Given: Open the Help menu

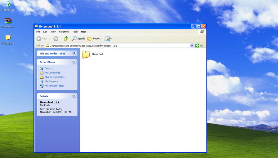Looking at the screenshot, I should [83, 32].
